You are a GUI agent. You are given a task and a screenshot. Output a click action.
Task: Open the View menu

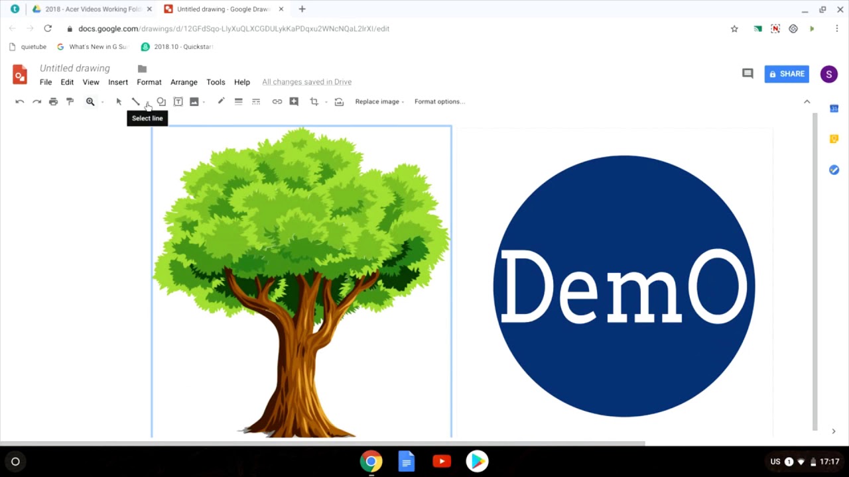pyautogui.click(x=91, y=82)
